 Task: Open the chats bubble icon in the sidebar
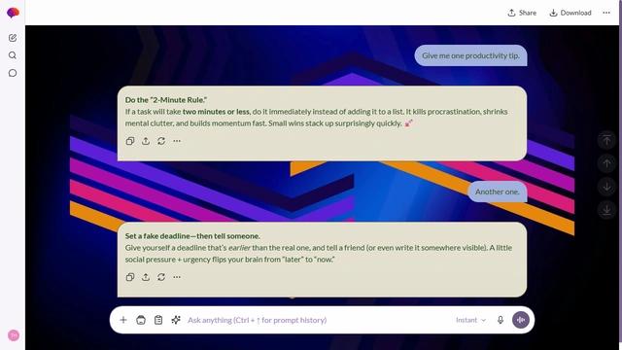(13, 73)
